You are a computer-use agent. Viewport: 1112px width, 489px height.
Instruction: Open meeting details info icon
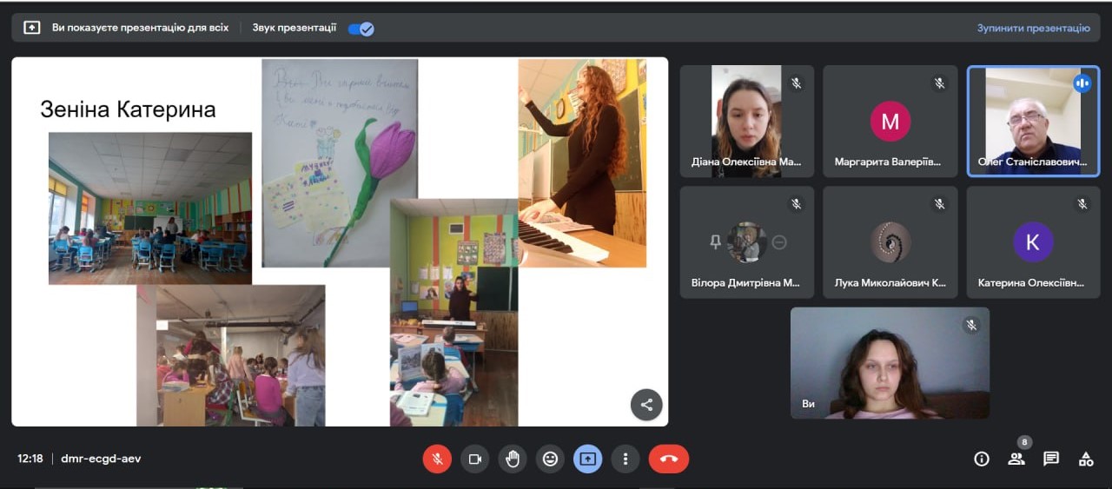[982, 459]
